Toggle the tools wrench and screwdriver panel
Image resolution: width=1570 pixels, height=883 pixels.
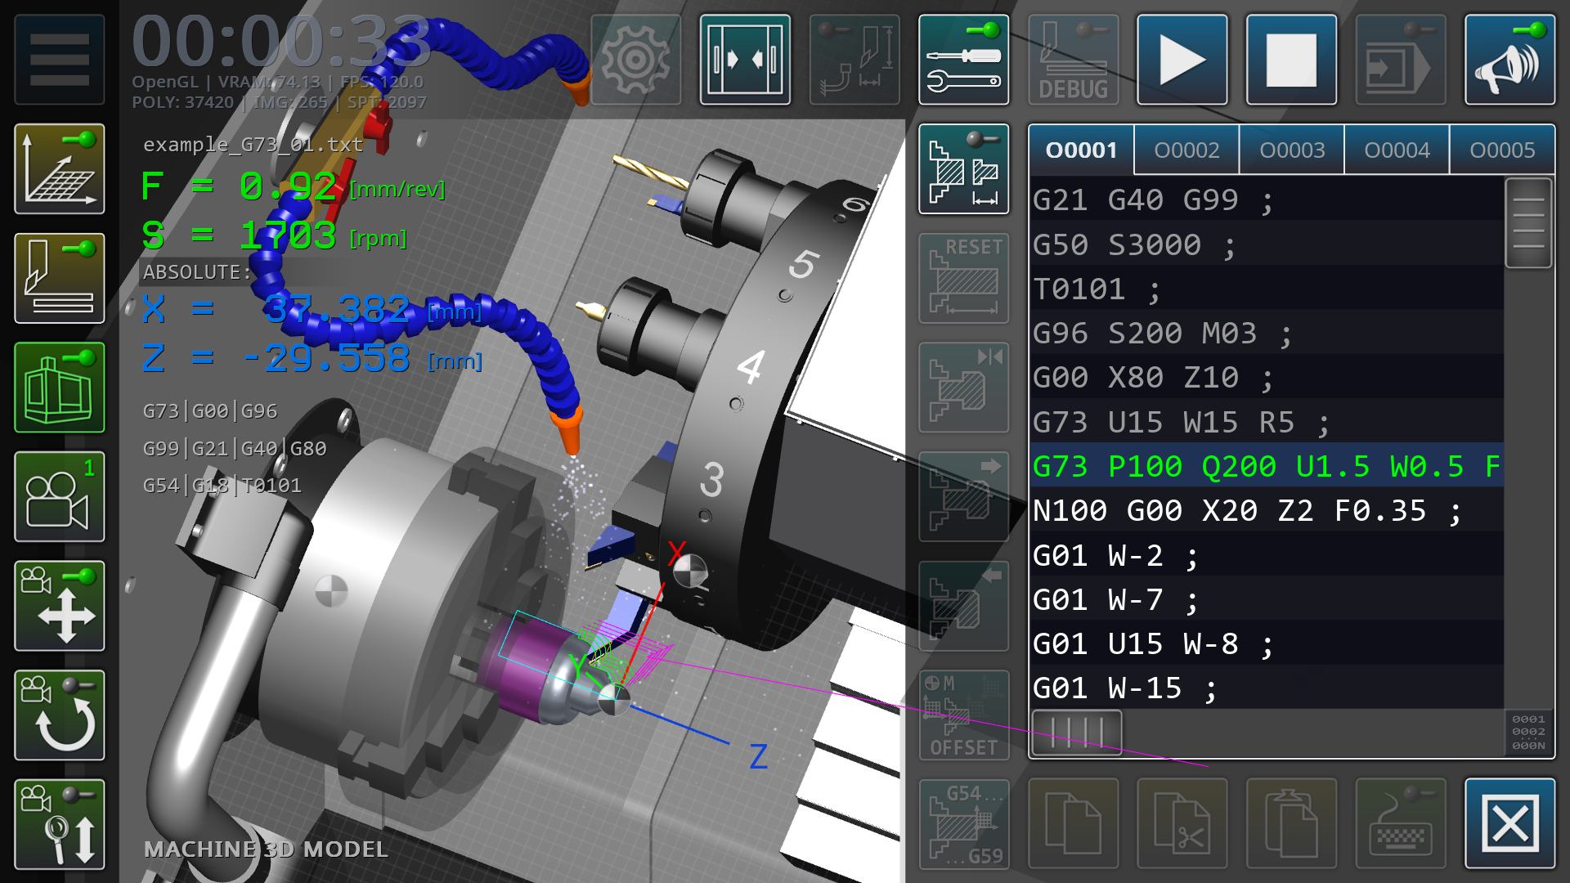coord(963,60)
